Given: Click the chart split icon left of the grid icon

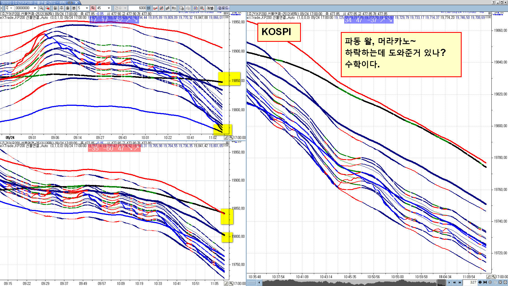Looking at the screenshot, I should [x=196, y=8].
